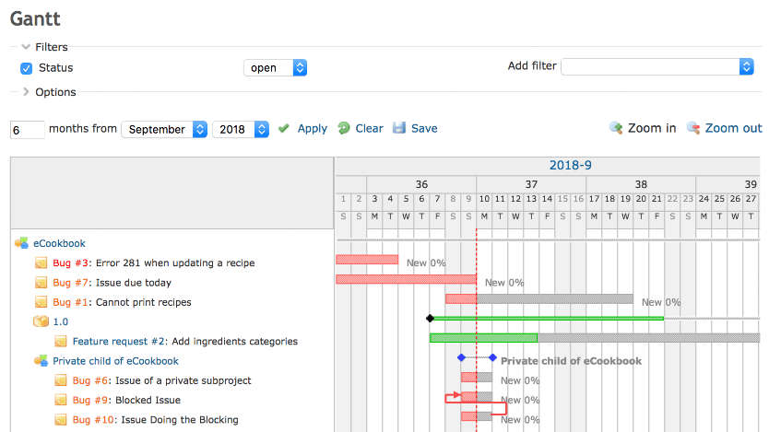Collapse the Filters section
Viewport: 769px width, 432px height.
[26, 47]
